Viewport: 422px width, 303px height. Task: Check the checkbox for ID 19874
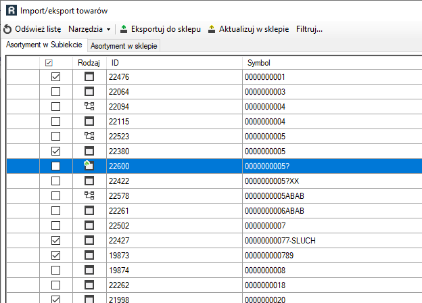pyautogui.click(x=55, y=270)
